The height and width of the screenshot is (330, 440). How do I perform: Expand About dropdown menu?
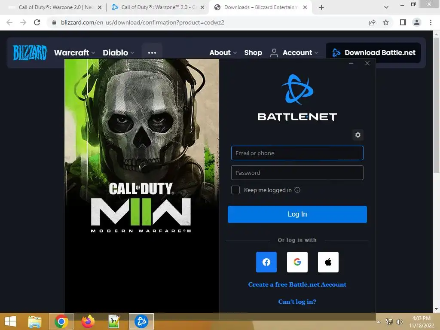pyautogui.click(x=223, y=52)
